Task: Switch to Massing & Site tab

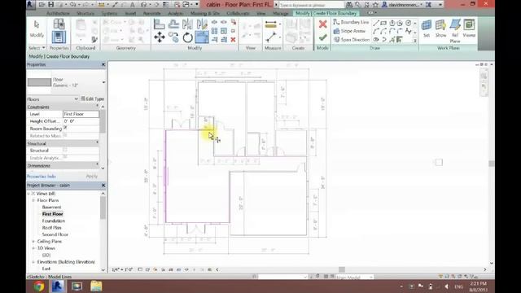Action: 205,13
